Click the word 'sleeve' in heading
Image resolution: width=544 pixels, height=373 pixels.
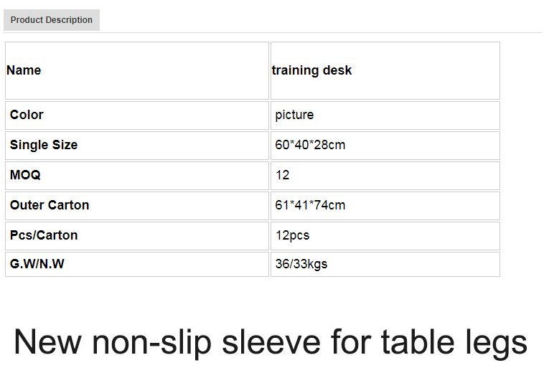[x=271, y=342]
